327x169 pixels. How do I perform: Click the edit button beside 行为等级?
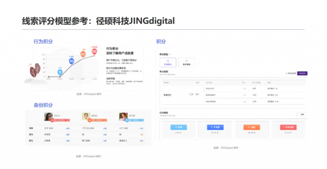(302, 114)
